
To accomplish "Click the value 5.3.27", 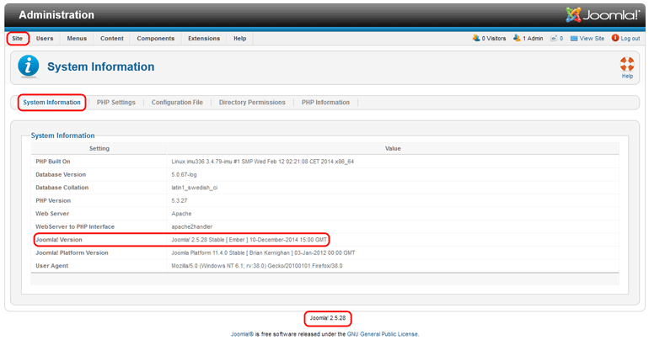I will [180, 201].
